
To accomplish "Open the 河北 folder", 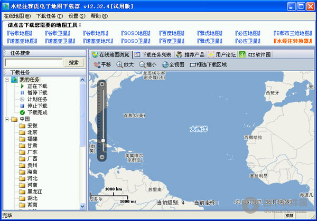I will [x=29, y=178].
